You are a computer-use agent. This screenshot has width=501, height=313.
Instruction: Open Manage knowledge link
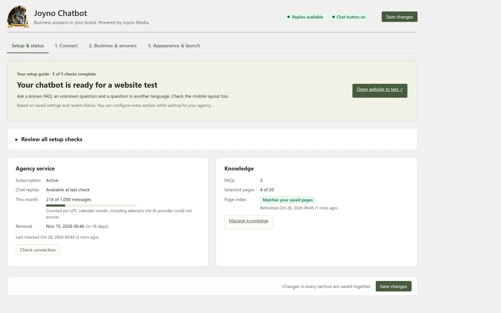(x=248, y=222)
